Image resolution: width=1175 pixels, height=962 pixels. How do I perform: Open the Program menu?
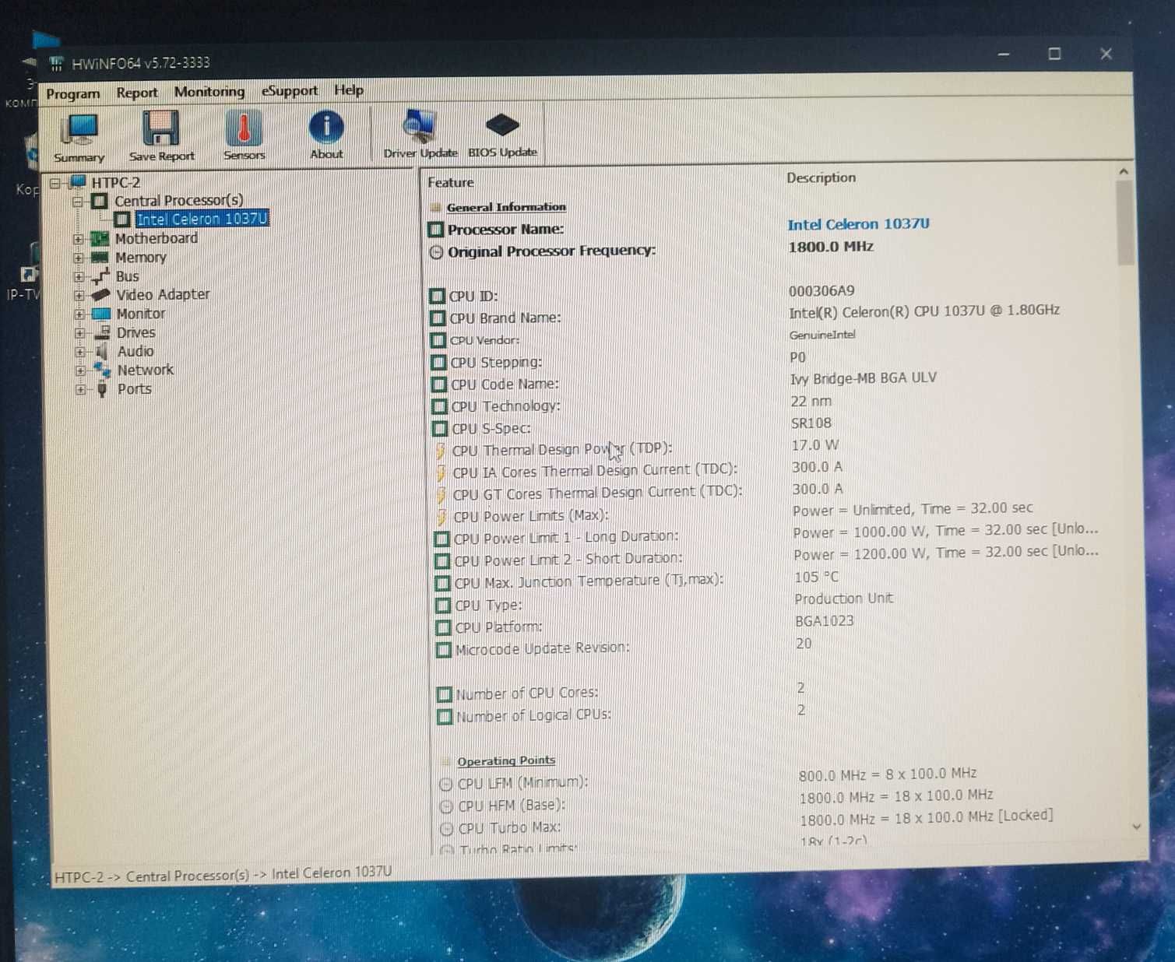click(x=73, y=94)
